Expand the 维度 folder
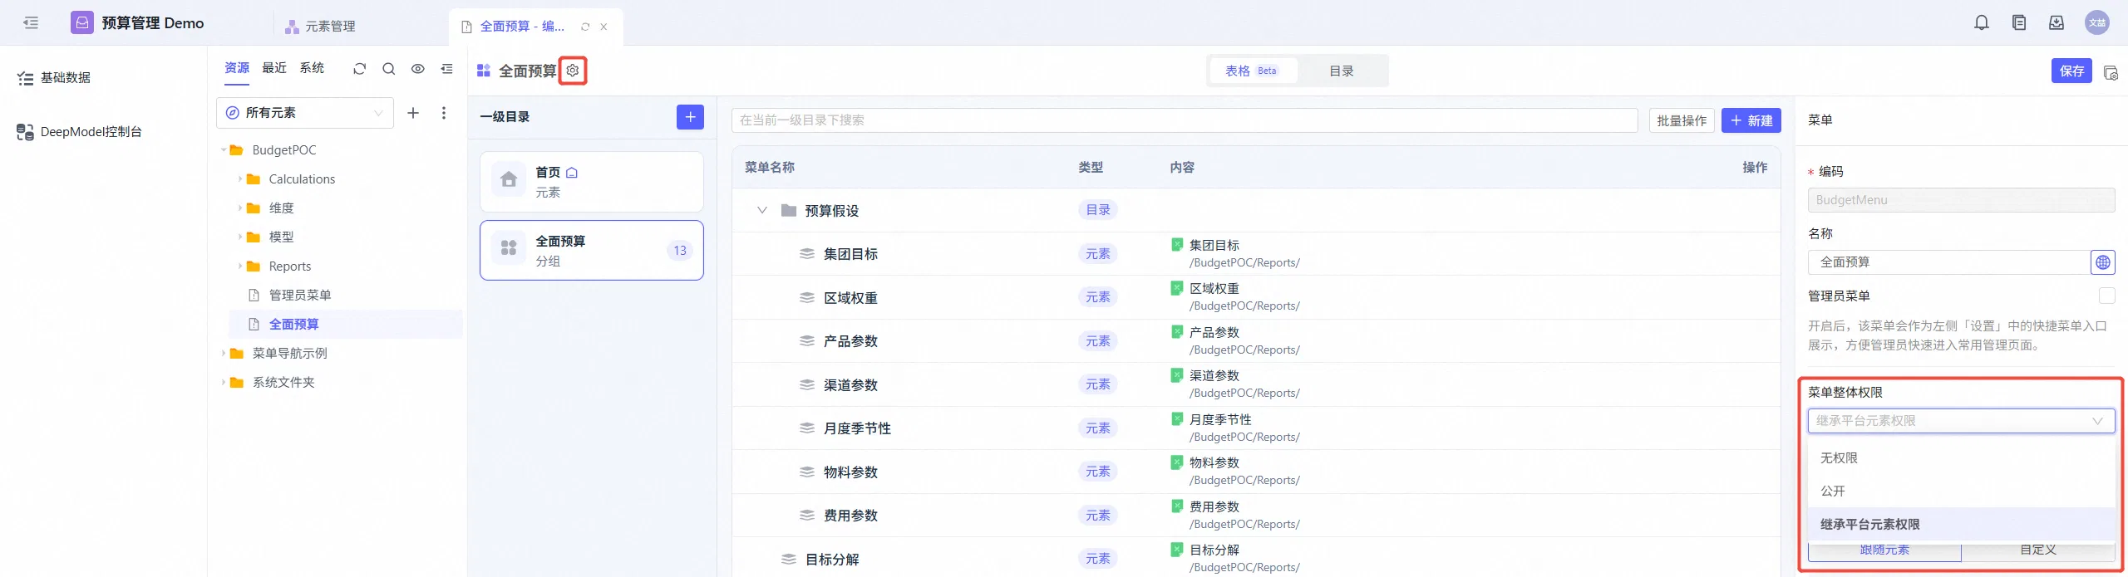Screen dimensions: 2128x577 (240, 208)
